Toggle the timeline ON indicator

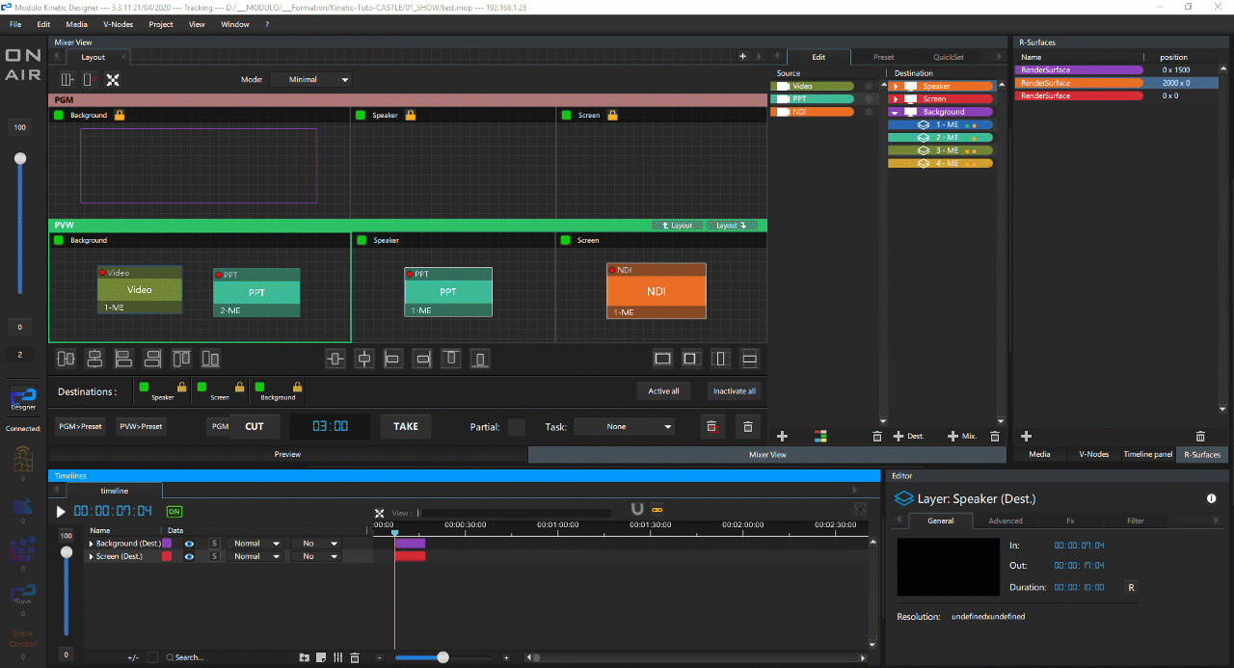[174, 512]
